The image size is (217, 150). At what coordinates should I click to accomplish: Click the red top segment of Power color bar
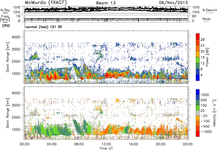pyautogui.click(x=198, y=37)
